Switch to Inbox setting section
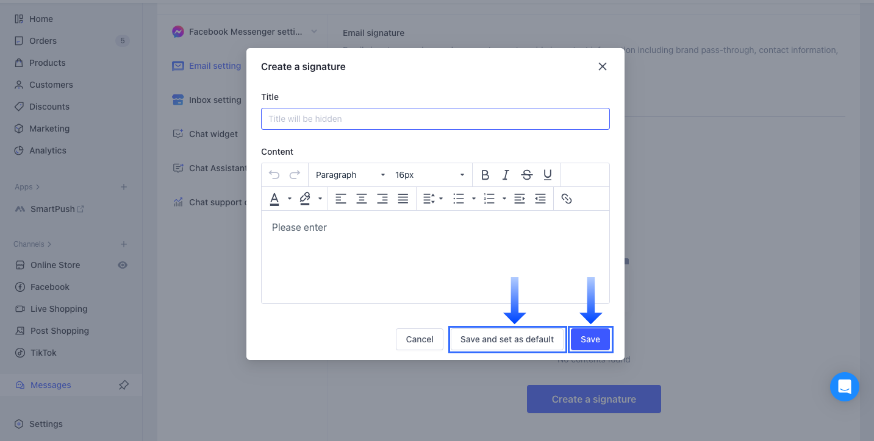 point(213,99)
